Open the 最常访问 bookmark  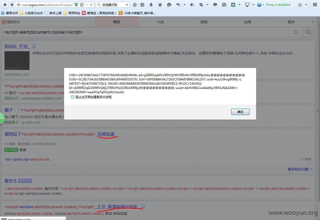[10, 13]
